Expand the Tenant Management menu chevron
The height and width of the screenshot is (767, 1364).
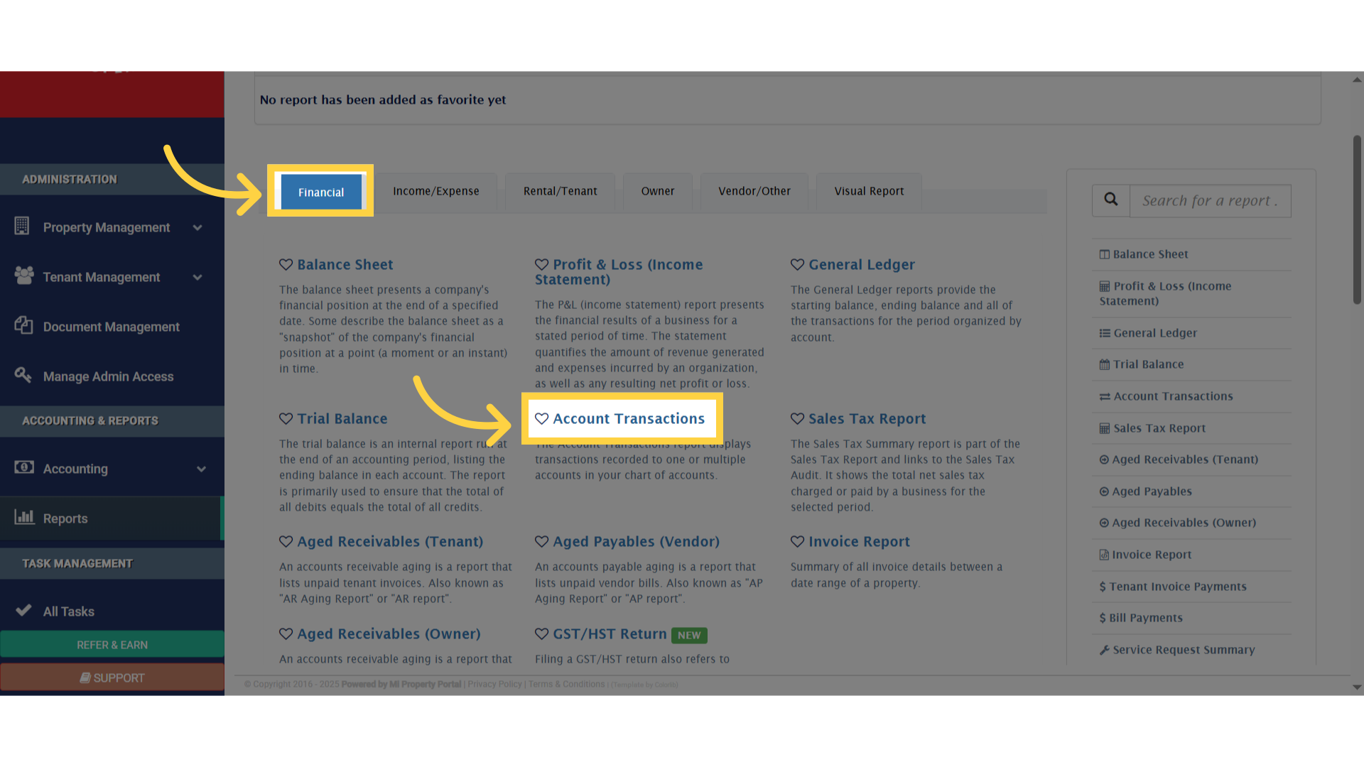(x=197, y=277)
